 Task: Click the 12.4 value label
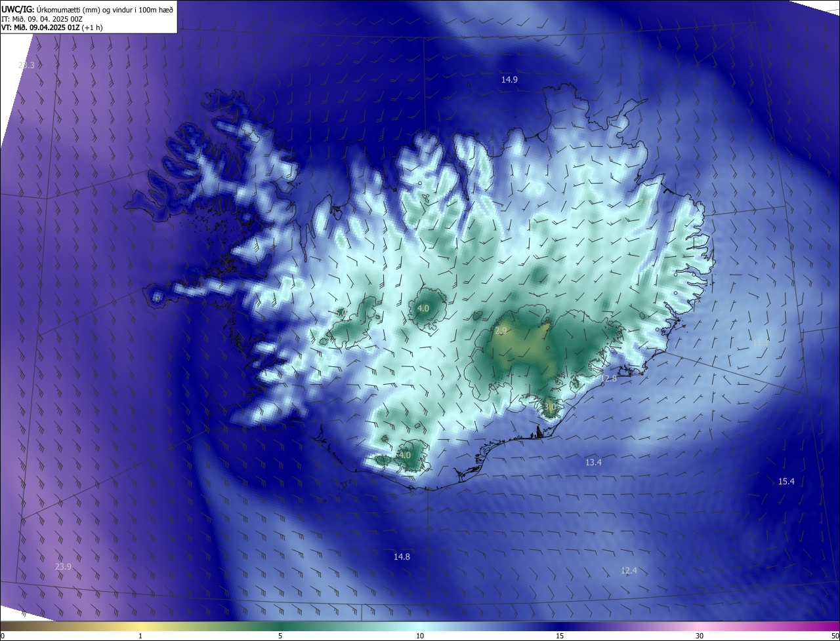pyautogui.click(x=629, y=571)
